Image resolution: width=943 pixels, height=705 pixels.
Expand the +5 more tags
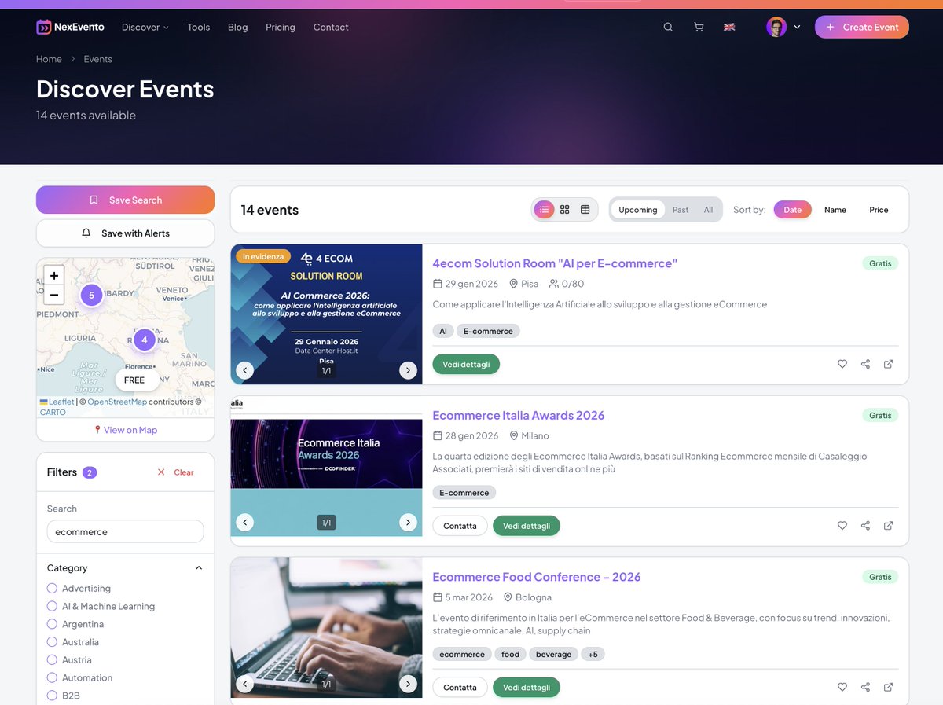point(593,654)
